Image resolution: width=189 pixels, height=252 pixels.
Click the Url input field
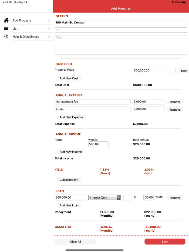pyautogui.click(x=121, y=30)
